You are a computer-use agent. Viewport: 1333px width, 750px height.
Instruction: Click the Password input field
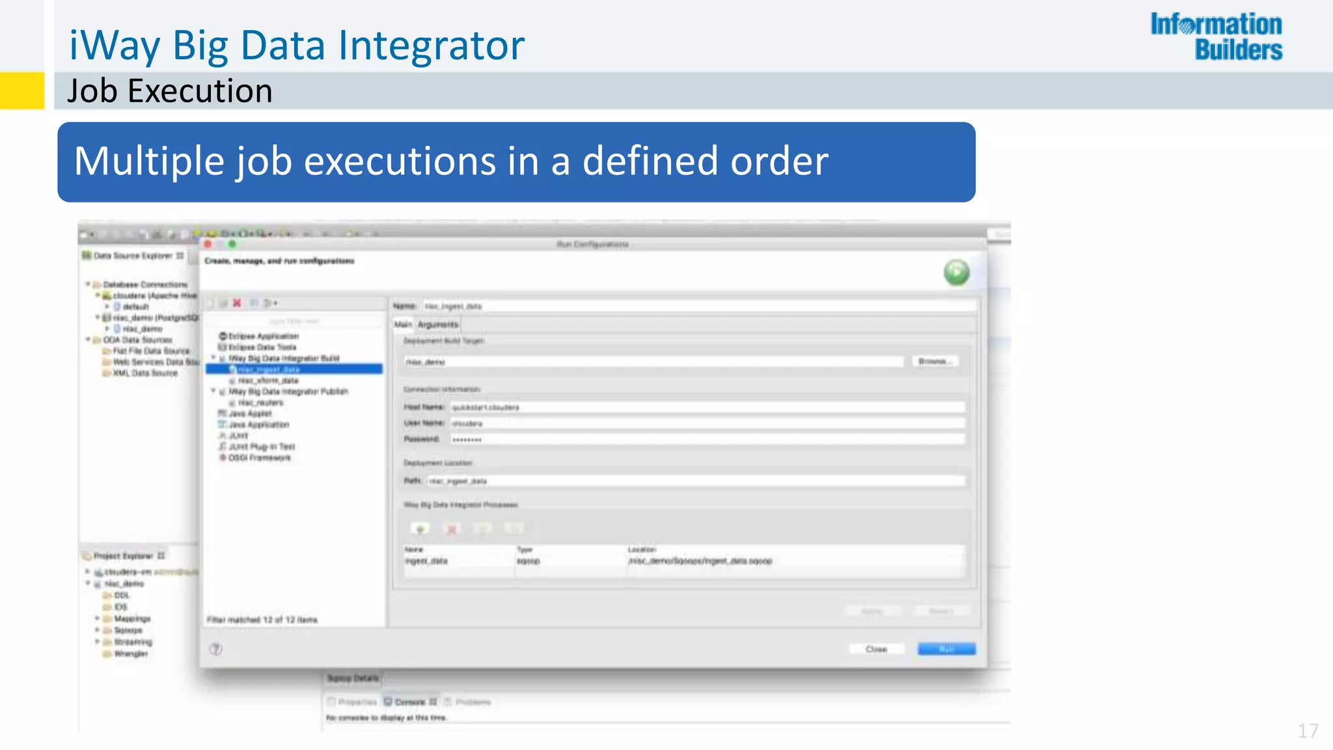[x=707, y=440]
